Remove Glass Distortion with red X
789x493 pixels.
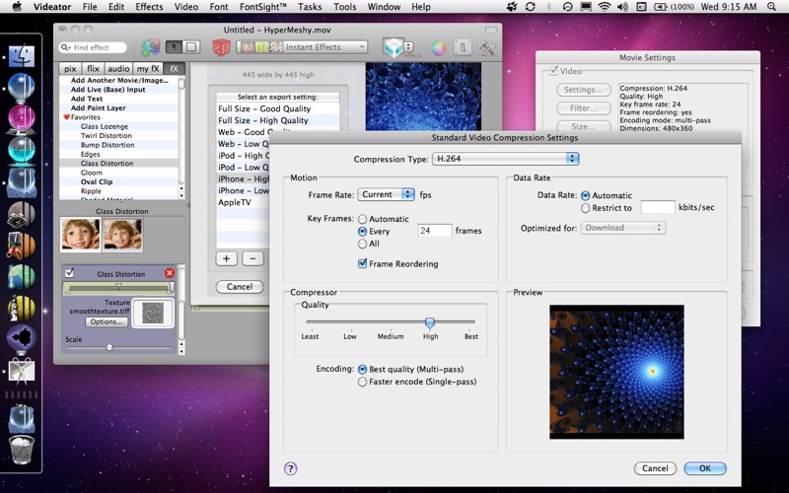[x=170, y=273]
